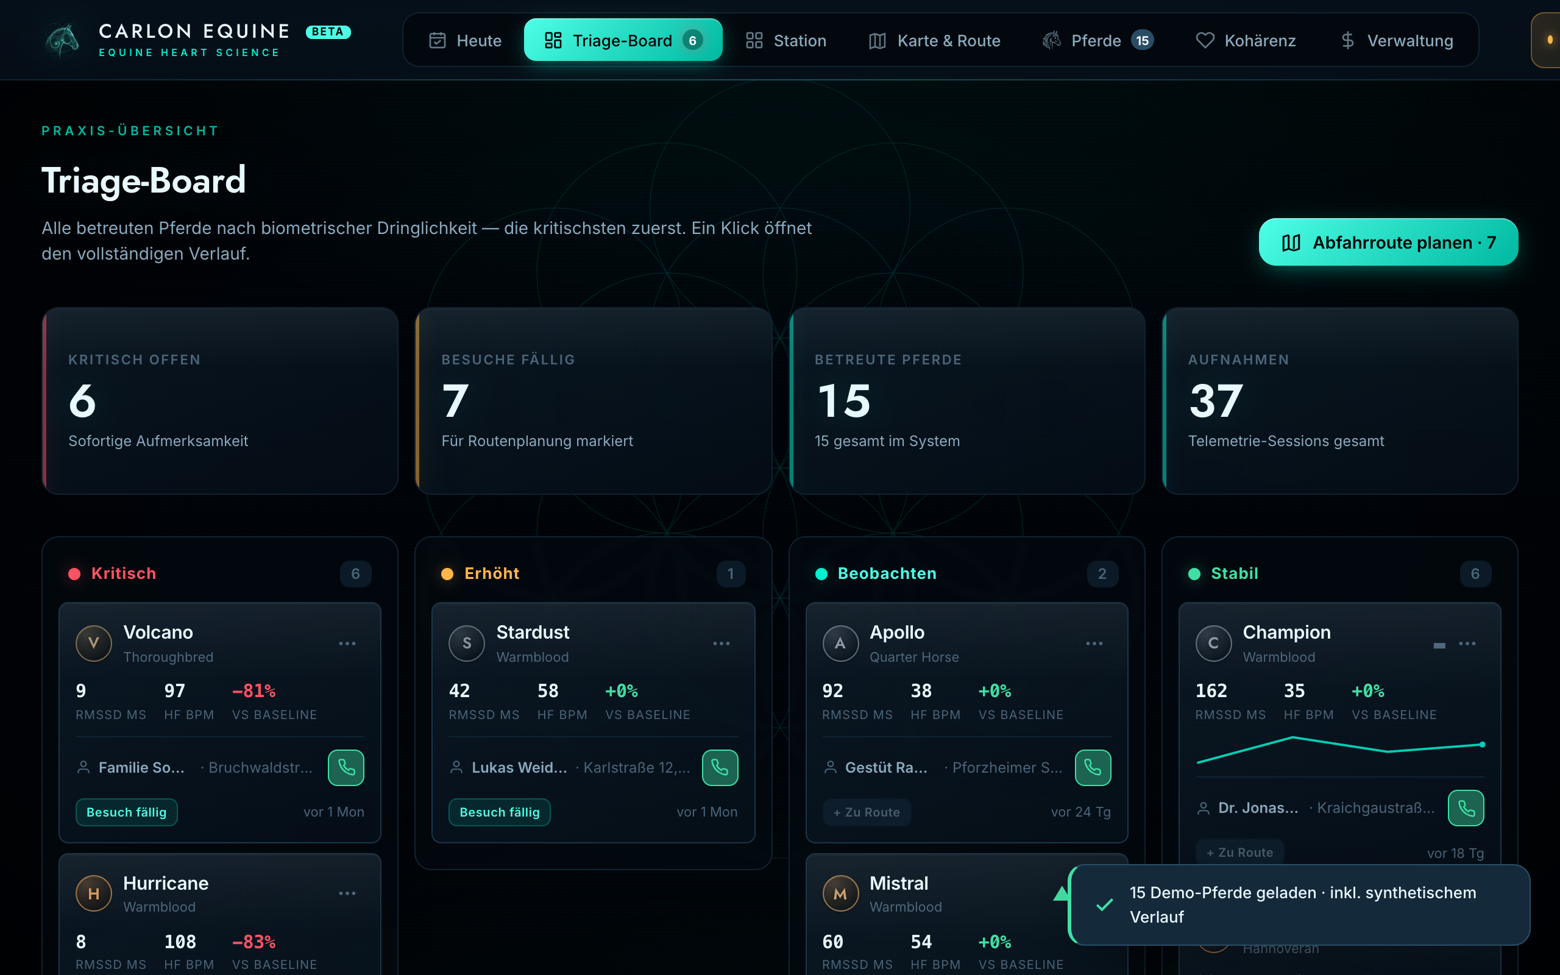
Task: Open Champion card options menu
Action: click(x=1467, y=643)
